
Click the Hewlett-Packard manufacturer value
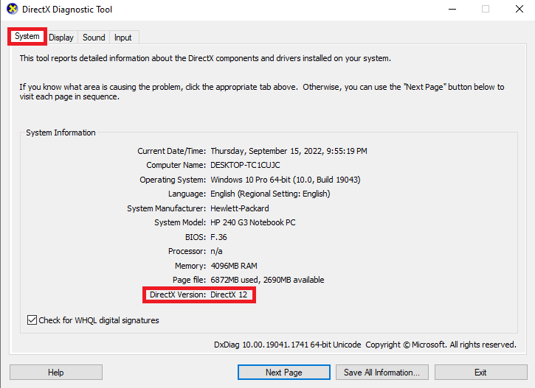(x=240, y=208)
